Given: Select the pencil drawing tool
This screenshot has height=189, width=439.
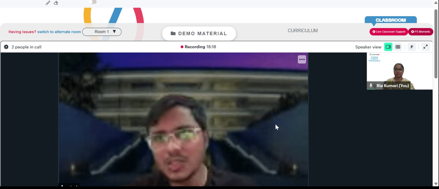Looking at the screenshot, I should (48, 3).
